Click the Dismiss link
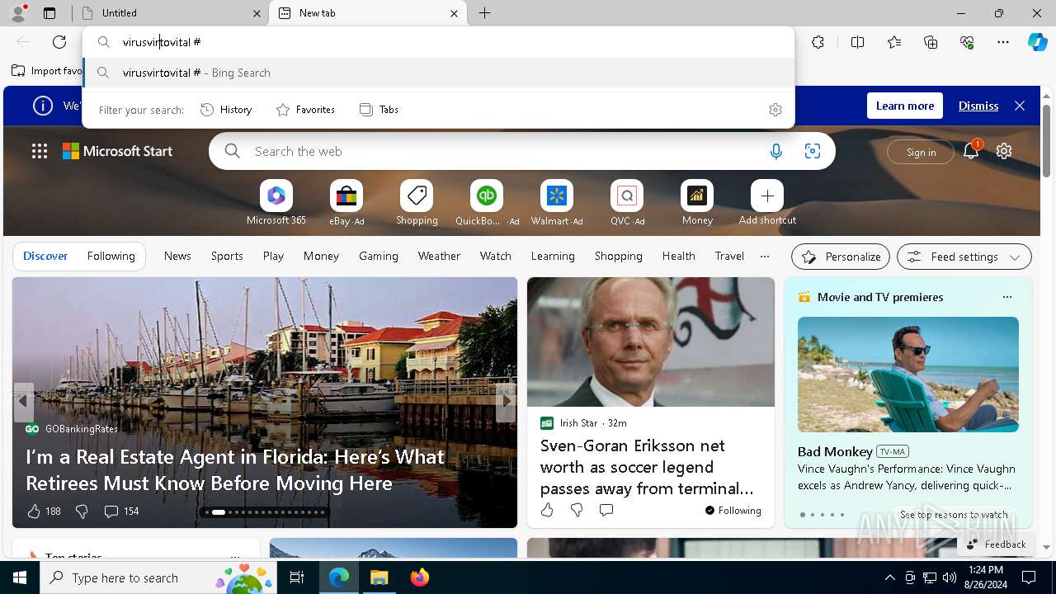The height and width of the screenshot is (594, 1056). click(978, 106)
